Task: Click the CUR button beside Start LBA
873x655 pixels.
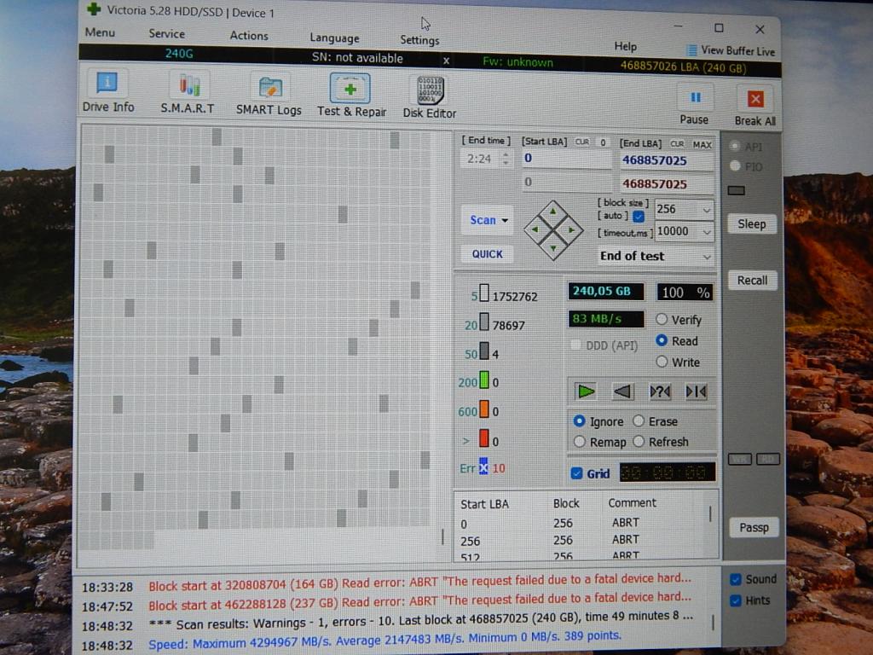Action: [581, 142]
